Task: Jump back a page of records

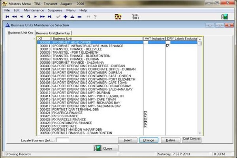Action: point(14,17)
